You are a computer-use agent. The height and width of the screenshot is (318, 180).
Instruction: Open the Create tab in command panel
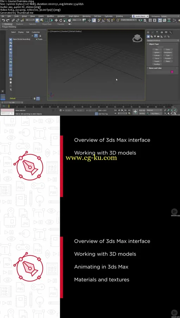point(148,32)
